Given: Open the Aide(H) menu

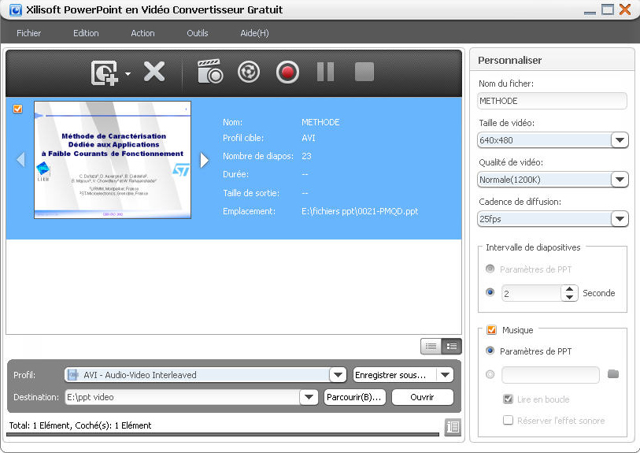Looking at the screenshot, I should click(254, 33).
